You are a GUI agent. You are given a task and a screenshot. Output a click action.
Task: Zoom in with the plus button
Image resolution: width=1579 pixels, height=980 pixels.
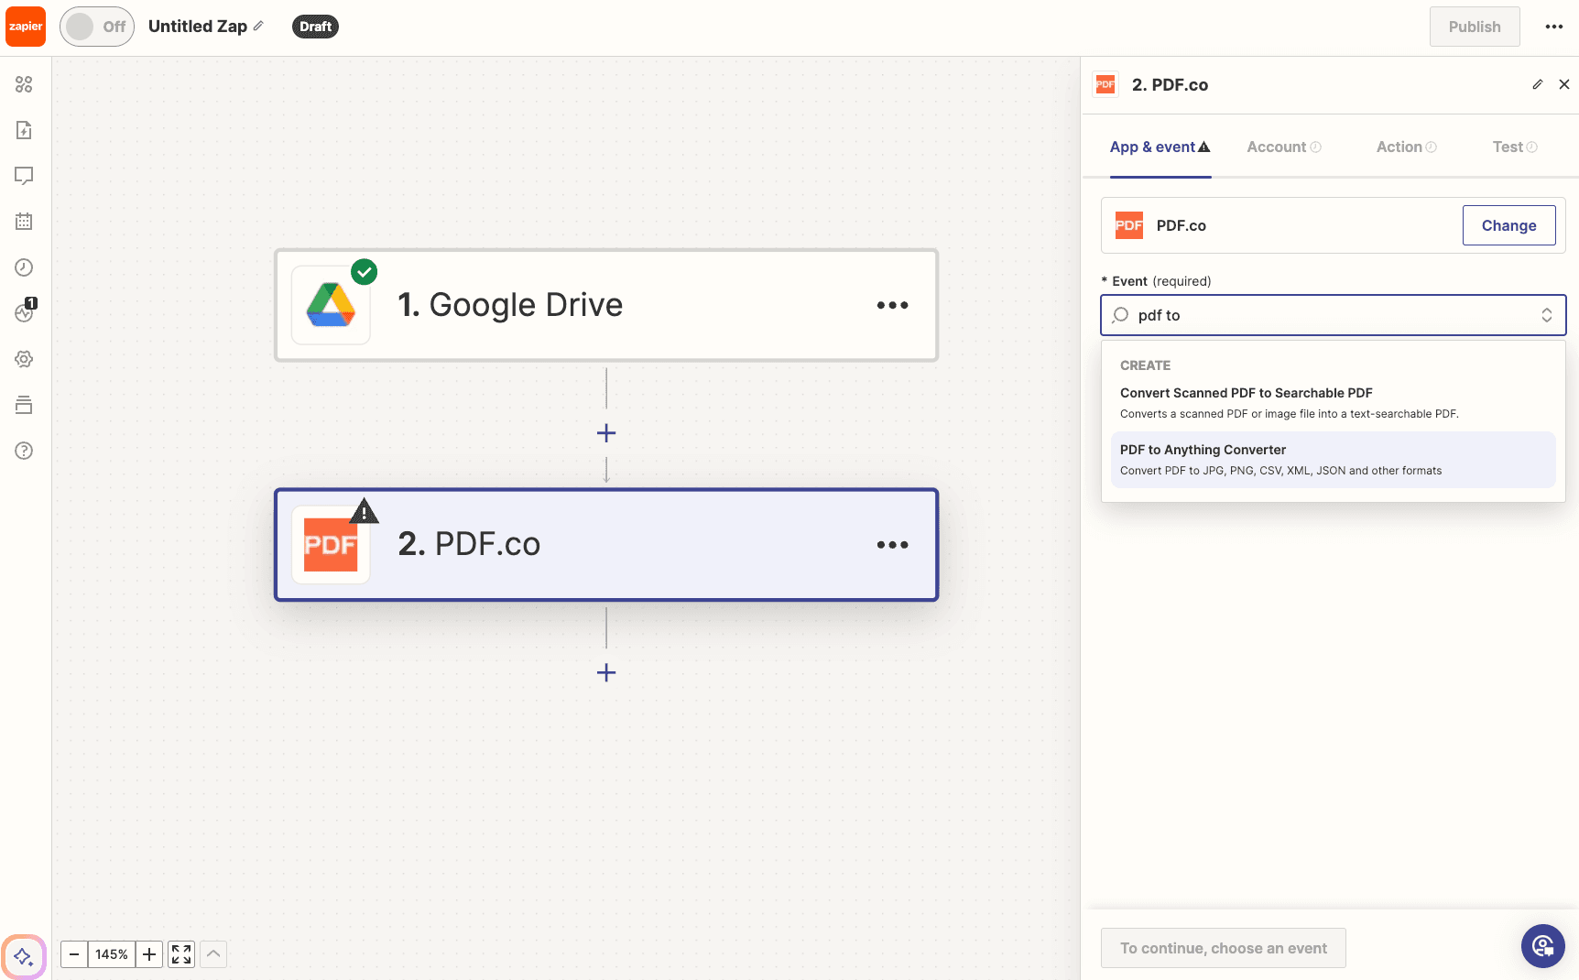point(149,954)
